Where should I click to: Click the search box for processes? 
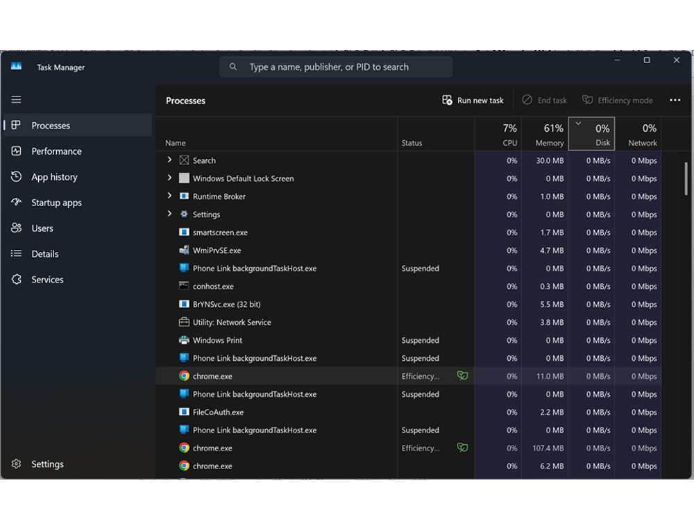[x=336, y=67]
